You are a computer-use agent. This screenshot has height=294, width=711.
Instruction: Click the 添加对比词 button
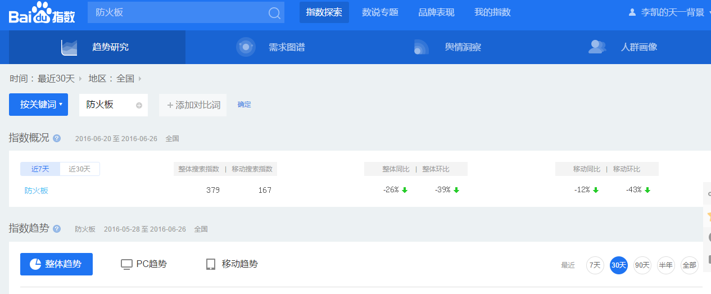(193, 105)
